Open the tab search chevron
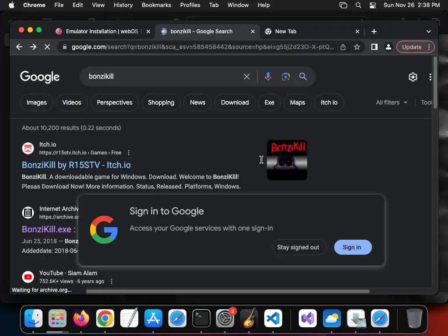The height and width of the screenshot is (336, 448). [429, 31]
